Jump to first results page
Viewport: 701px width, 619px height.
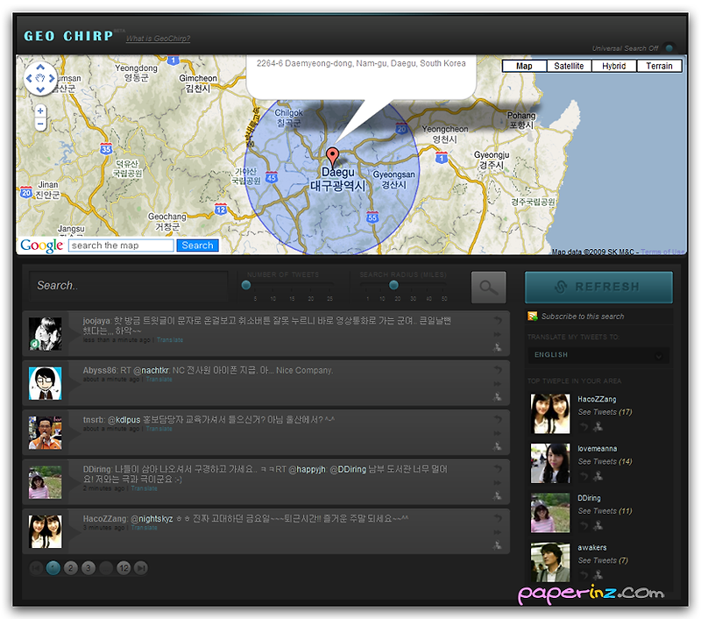click(x=36, y=568)
